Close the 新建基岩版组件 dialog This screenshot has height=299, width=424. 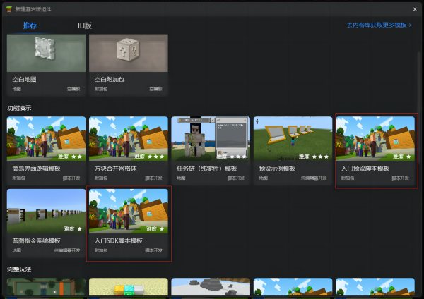click(415, 9)
